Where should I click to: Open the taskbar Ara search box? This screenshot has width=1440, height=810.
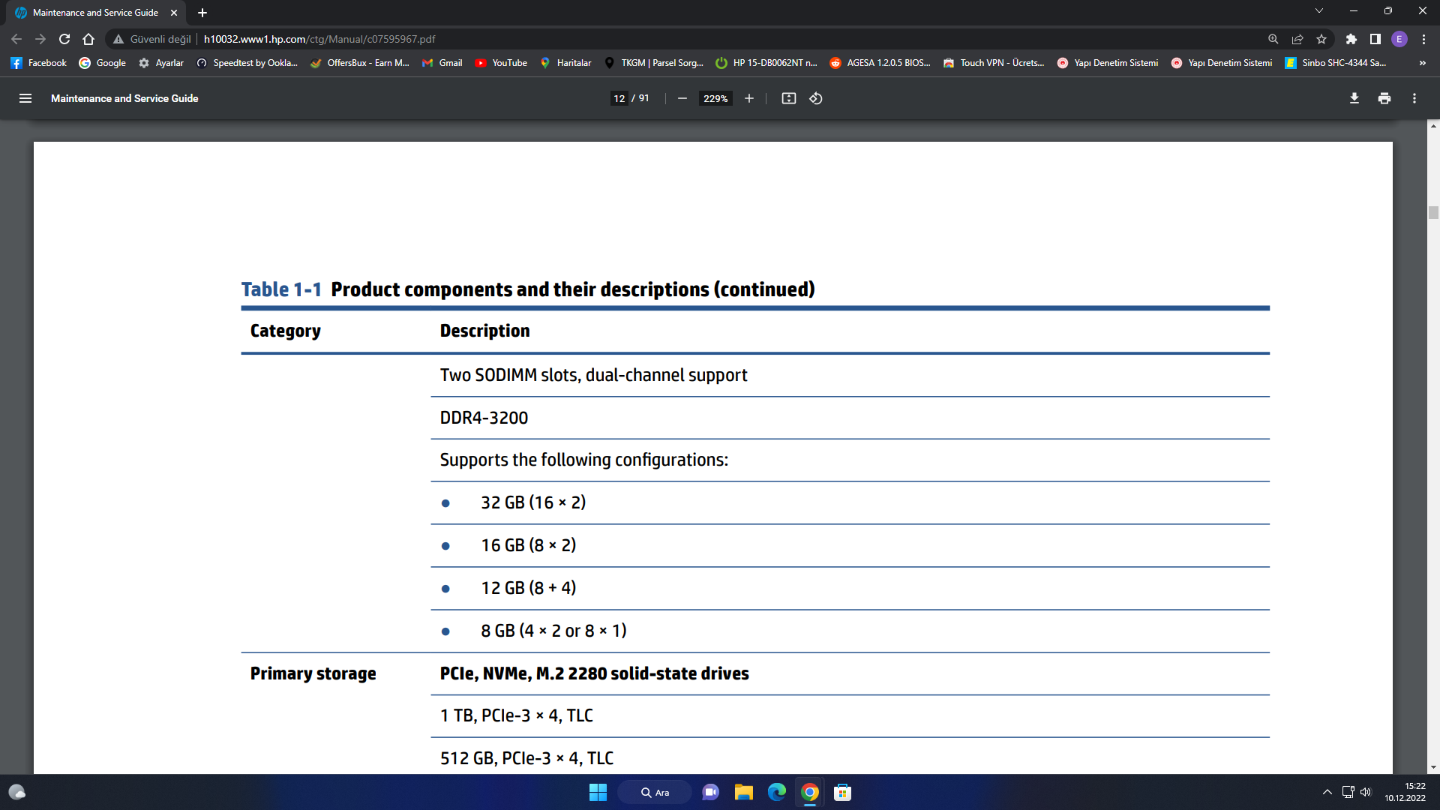point(655,792)
